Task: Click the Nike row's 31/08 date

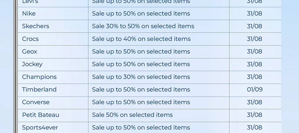Action: pos(254,13)
